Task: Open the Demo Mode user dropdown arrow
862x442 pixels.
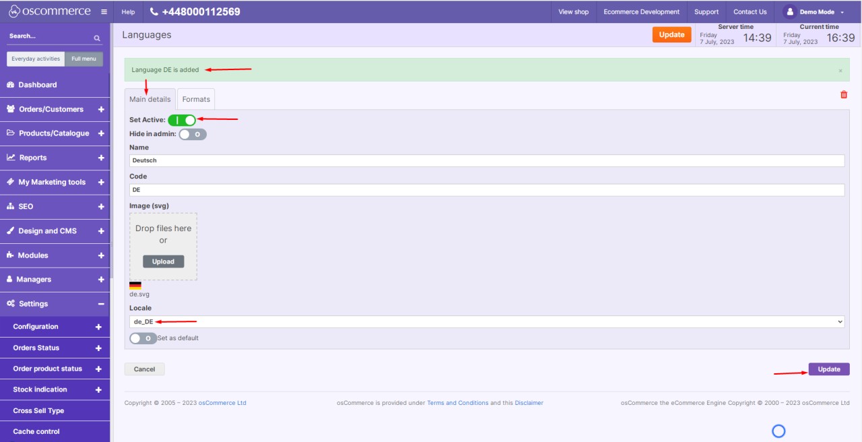Action: 842,12
